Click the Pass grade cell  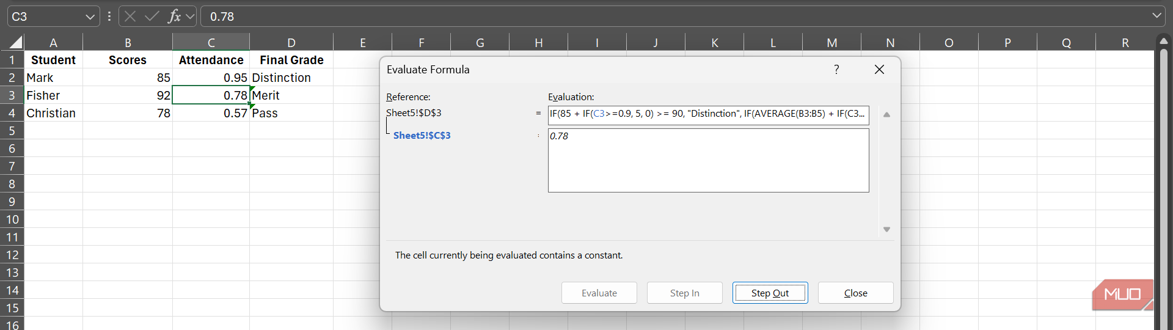coord(291,113)
